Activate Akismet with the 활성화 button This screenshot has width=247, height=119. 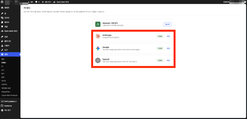pyautogui.click(x=167, y=24)
